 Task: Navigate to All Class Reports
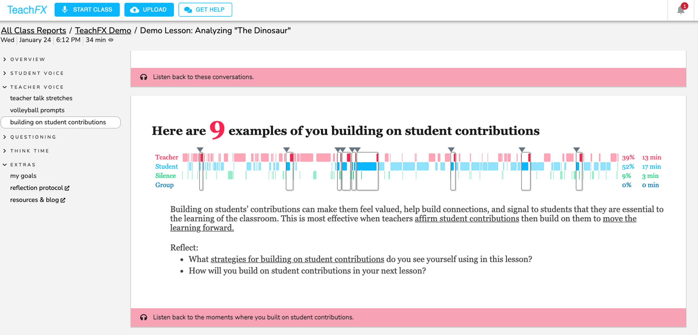point(33,30)
